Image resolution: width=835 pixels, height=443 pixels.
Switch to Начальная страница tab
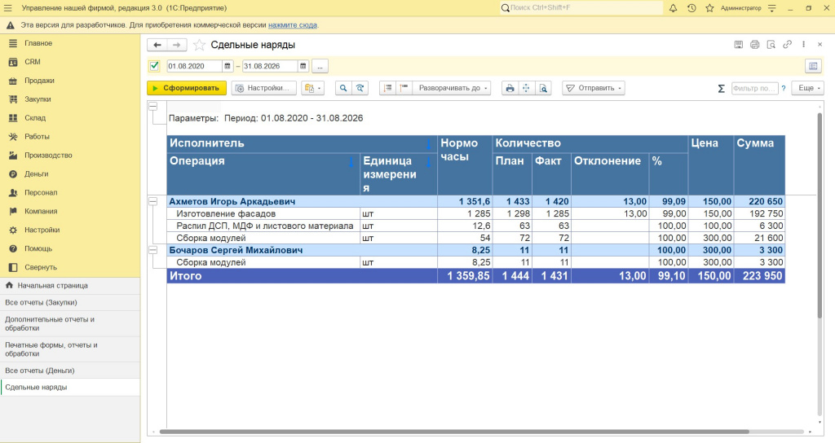pyautogui.click(x=53, y=286)
